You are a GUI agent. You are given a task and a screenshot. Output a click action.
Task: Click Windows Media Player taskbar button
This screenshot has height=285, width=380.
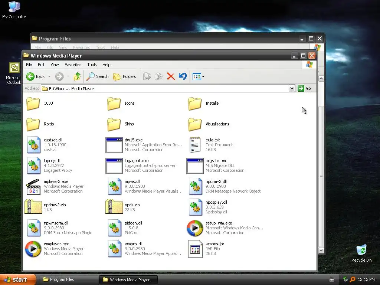[x=128, y=280]
